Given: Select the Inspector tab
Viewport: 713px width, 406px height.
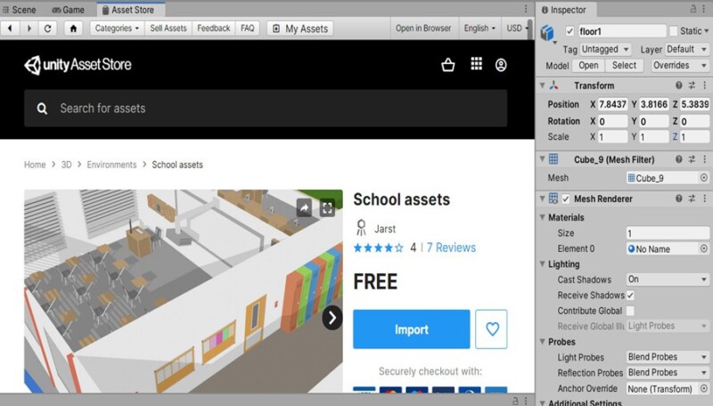Looking at the screenshot, I should 564,10.
